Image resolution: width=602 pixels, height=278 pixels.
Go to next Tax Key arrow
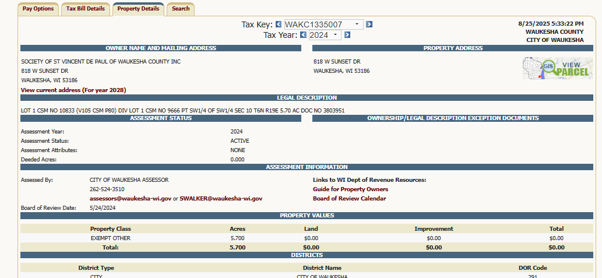point(369,24)
